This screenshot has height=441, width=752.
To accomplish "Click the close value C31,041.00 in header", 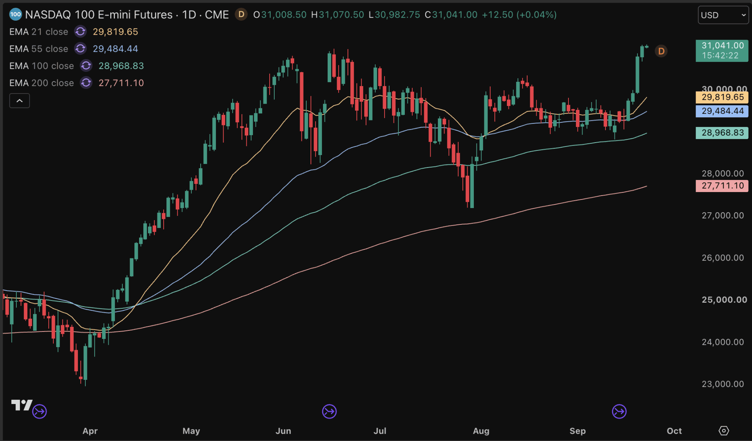I will (x=451, y=15).
